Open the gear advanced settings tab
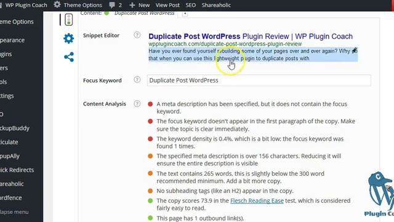 68,38
